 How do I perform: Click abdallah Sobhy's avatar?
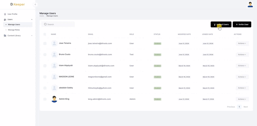pyautogui.click(x=54, y=88)
